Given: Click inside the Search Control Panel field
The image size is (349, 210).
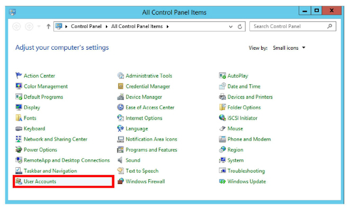Looking at the screenshot, I should [292, 26].
